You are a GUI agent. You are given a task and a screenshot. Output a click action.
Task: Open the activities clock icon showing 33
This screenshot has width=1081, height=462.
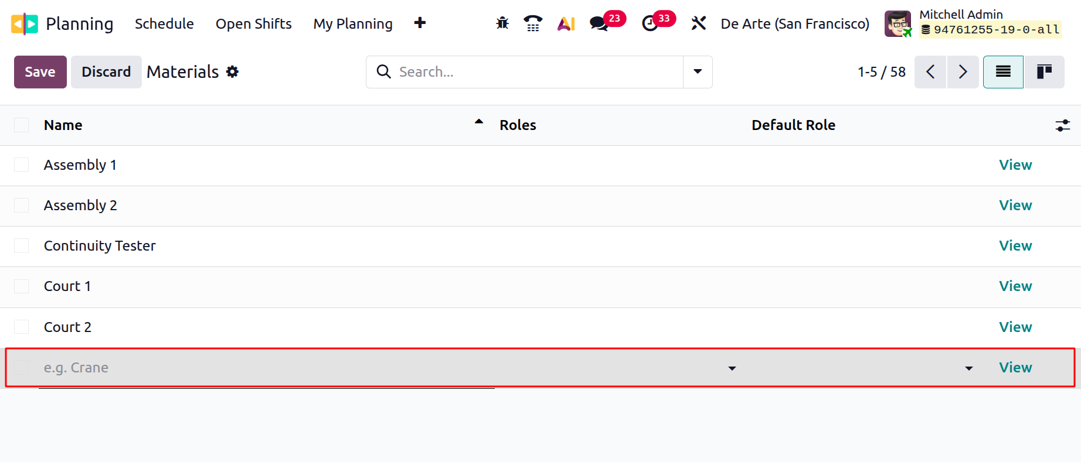point(651,25)
